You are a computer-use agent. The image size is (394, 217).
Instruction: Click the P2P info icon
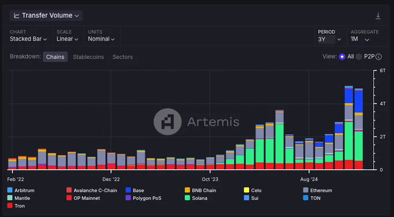(379, 57)
